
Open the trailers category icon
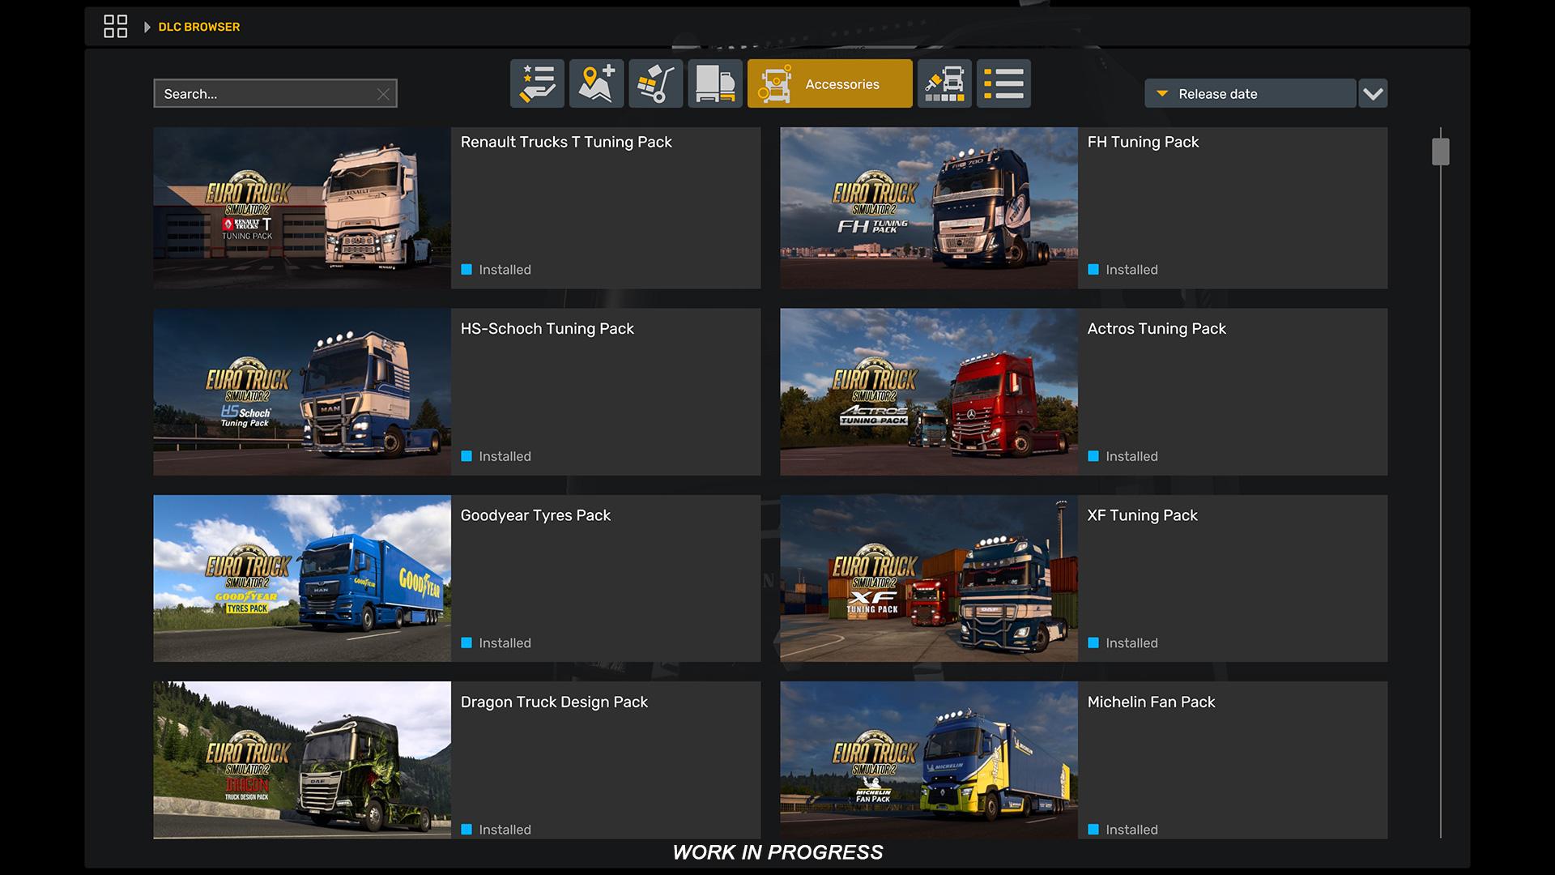click(x=714, y=83)
